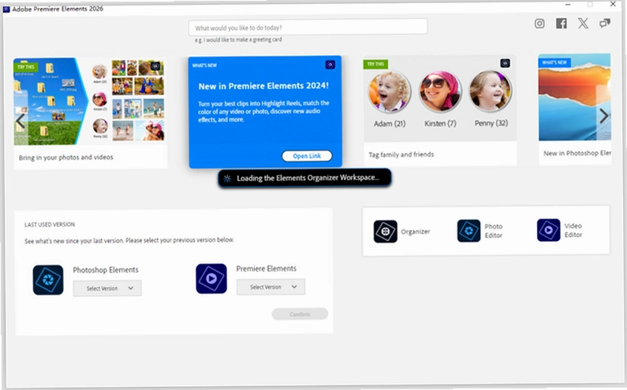The height and width of the screenshot is (390, 627).
Task: Click the Adobe Premiere Elements title bar icon
Action: [6, 9]
